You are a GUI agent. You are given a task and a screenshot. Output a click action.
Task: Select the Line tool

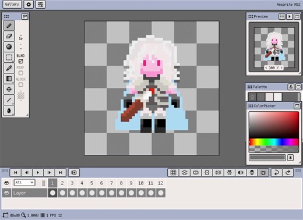click(x=9, y=100)
